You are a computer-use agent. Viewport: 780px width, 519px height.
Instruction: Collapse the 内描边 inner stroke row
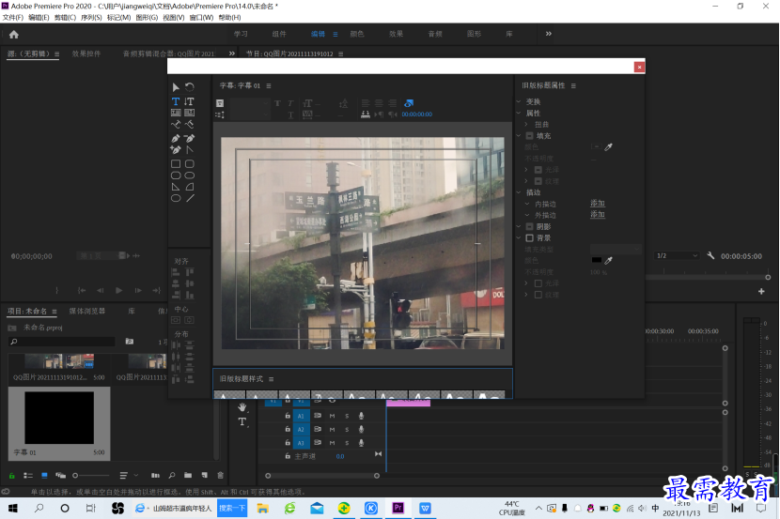click(527, 204)
